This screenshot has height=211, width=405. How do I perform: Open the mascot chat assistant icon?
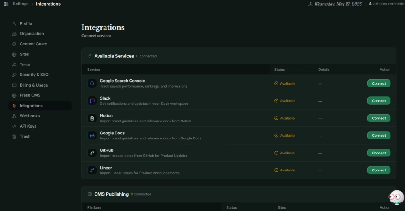click(x=396, y=197)
